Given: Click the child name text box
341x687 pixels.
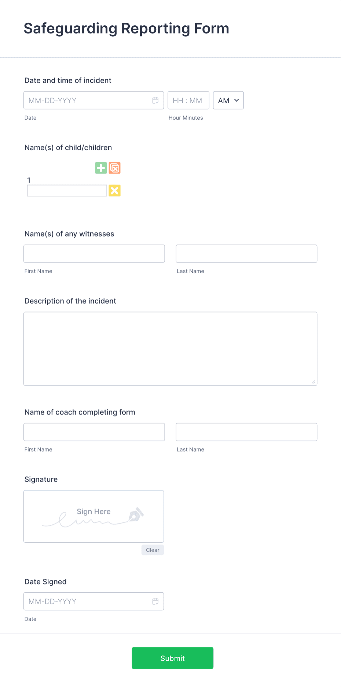Looking at the screenshot, I should (66, 190).
